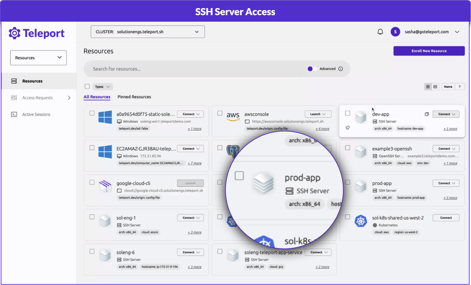This screenshot has height=285, width=471.
Task: Click '172.31.85.96' address text
Action: click(151, 156)
